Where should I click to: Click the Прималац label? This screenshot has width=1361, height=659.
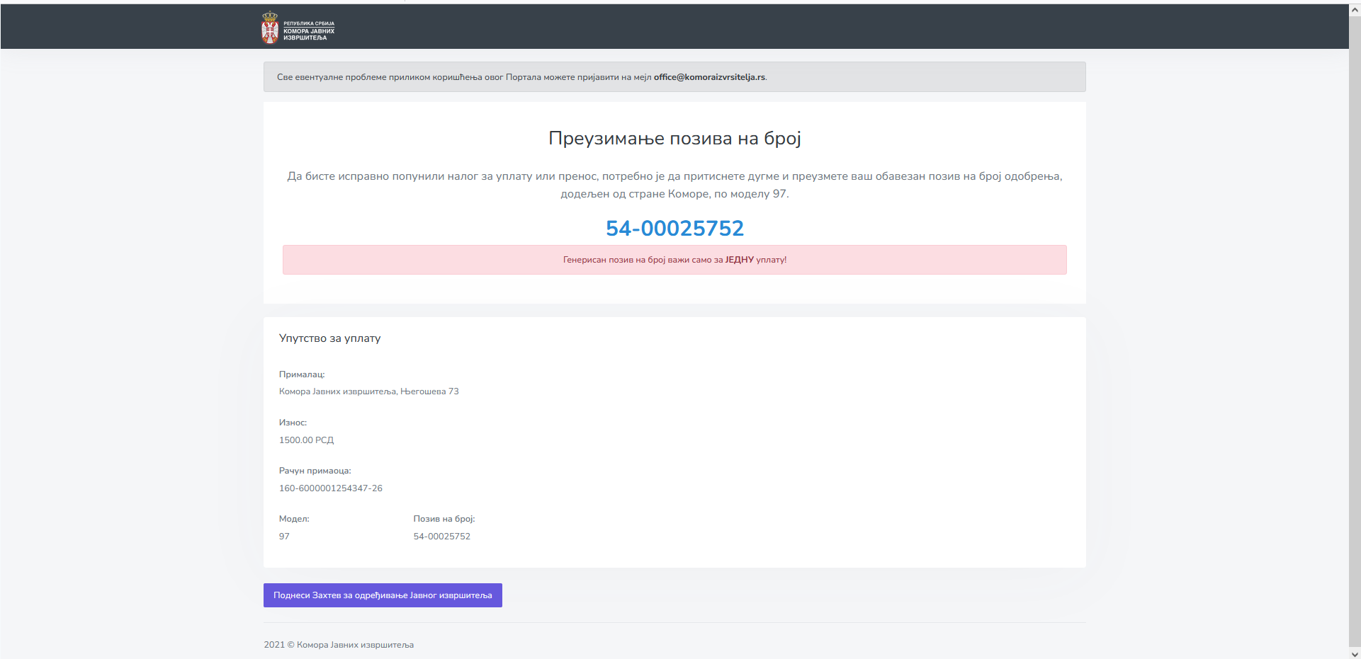(x=302, y=374)
